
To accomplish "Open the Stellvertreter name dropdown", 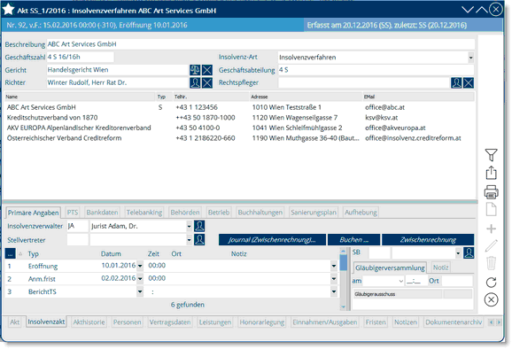I will 189,240.
